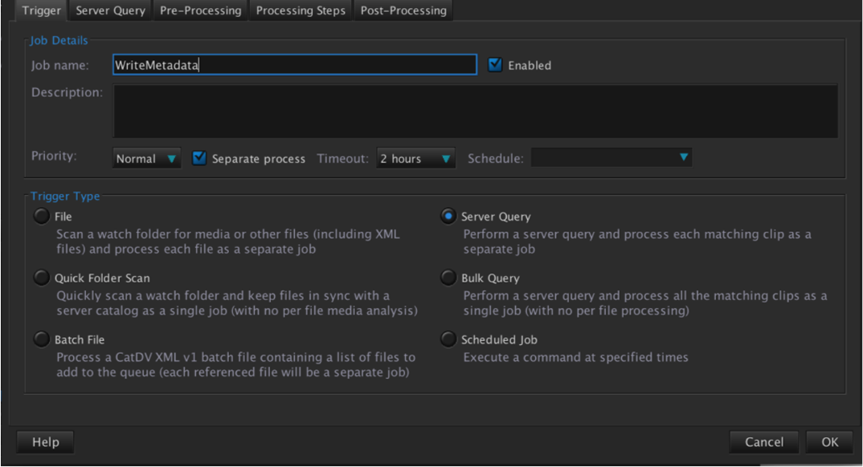Open the Pre-Processing tab
This screenshot has height=467, width=863.
tap(200, 10)
